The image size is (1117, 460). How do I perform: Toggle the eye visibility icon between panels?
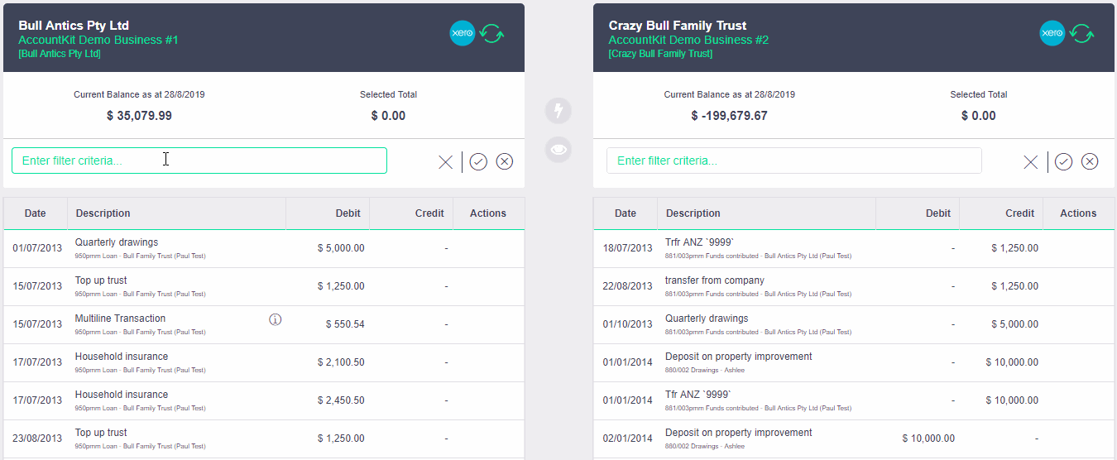[558, 149]
